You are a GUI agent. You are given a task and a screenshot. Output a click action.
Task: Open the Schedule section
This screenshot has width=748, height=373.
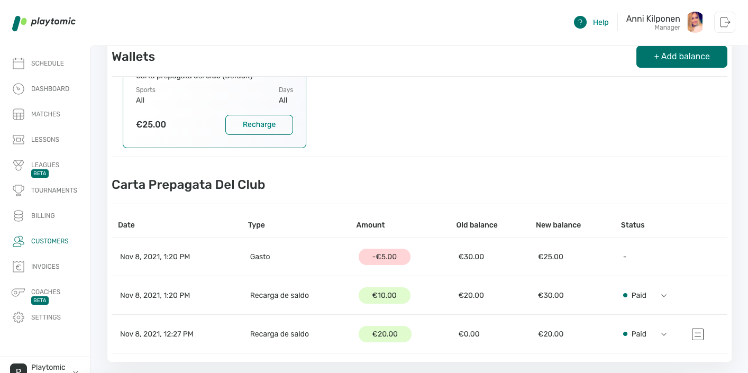click(48, 63)
